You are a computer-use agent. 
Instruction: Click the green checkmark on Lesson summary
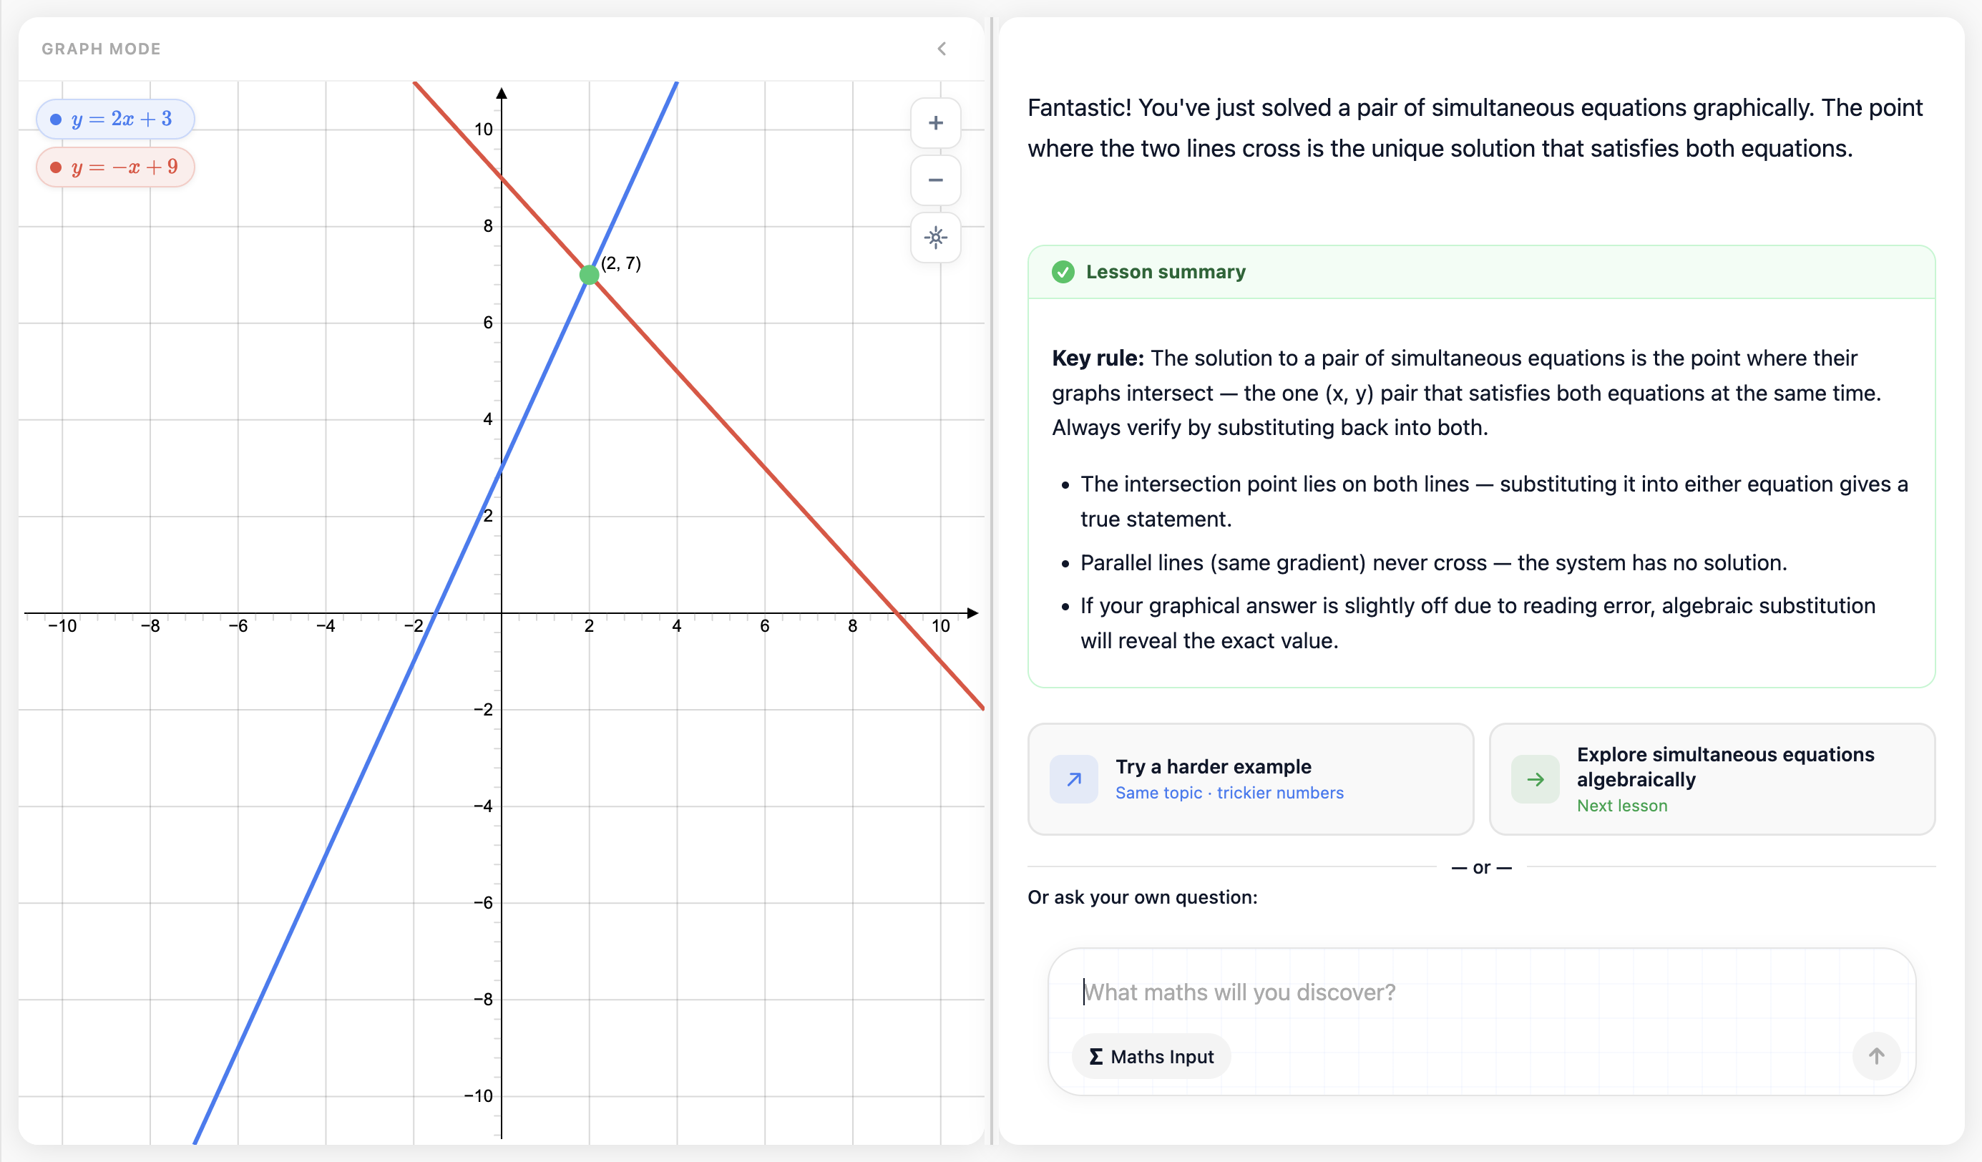1063,272
